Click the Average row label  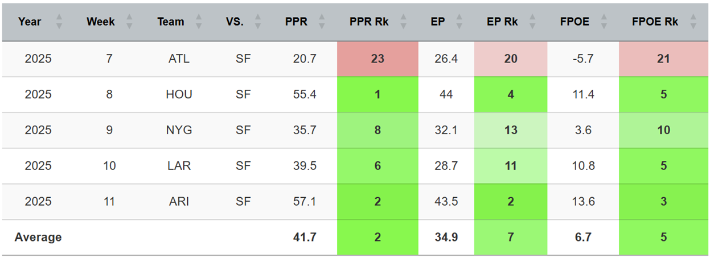point(38,237)
